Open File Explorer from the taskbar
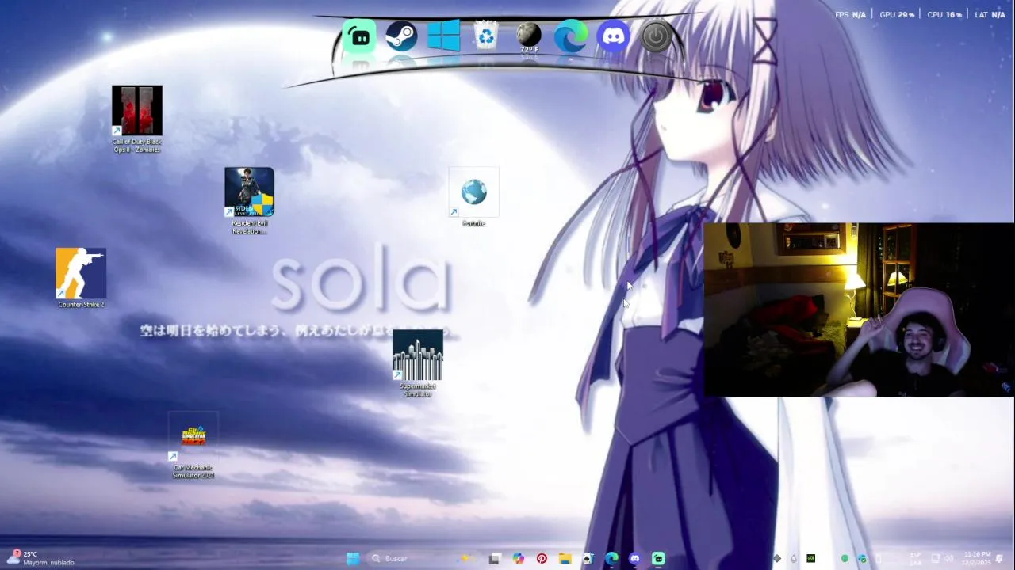The image size is (1015, 570). point(565,558)
